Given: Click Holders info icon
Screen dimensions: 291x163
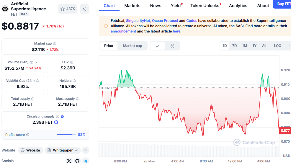Looking at the screenshot, I should pyautogui.click(x=74, y=81).
